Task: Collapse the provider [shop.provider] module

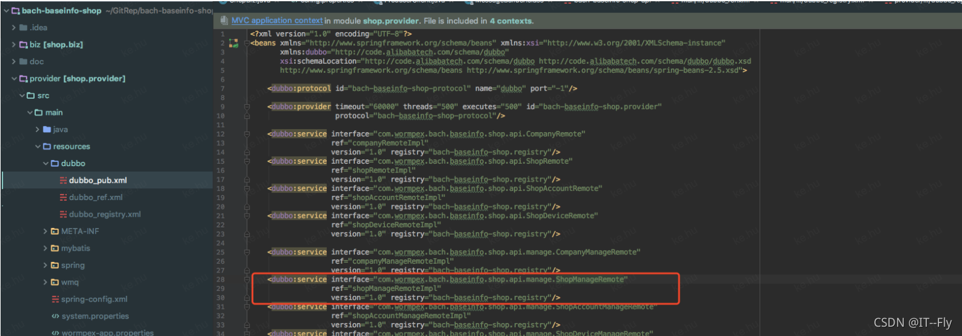Action: 14,78
